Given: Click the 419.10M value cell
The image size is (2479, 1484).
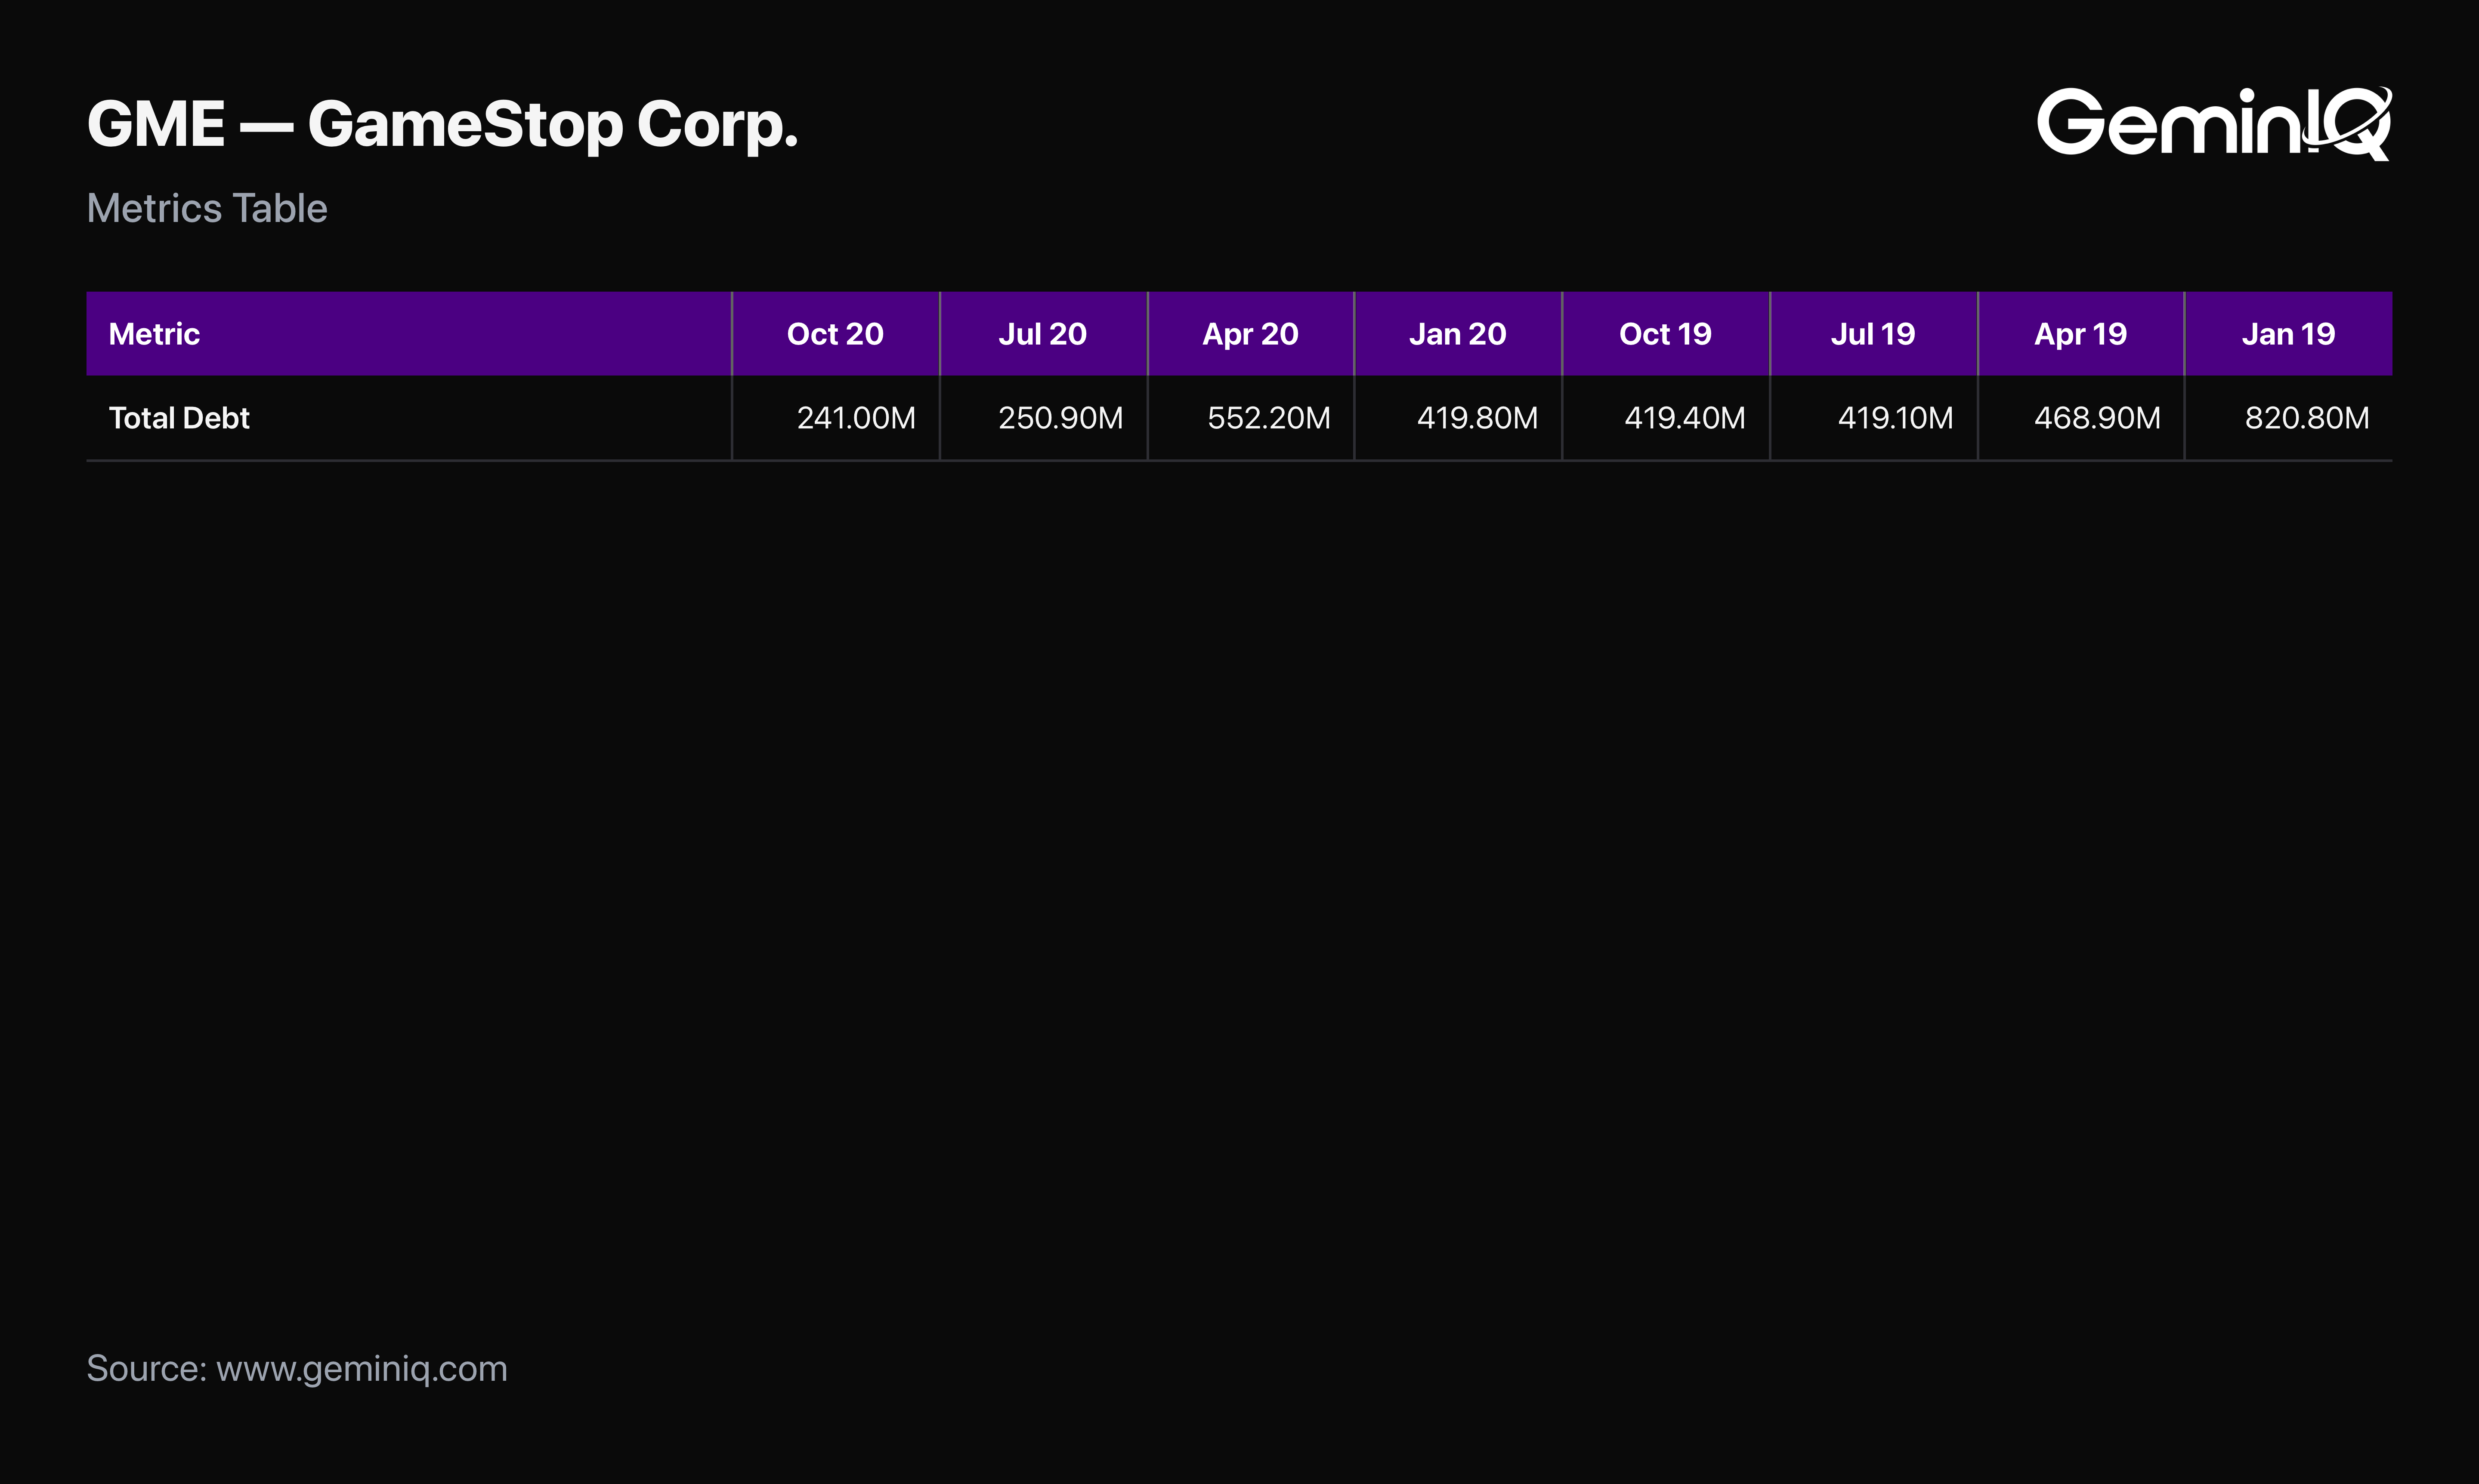Looking at the screenshot, I should [1874, 418].
